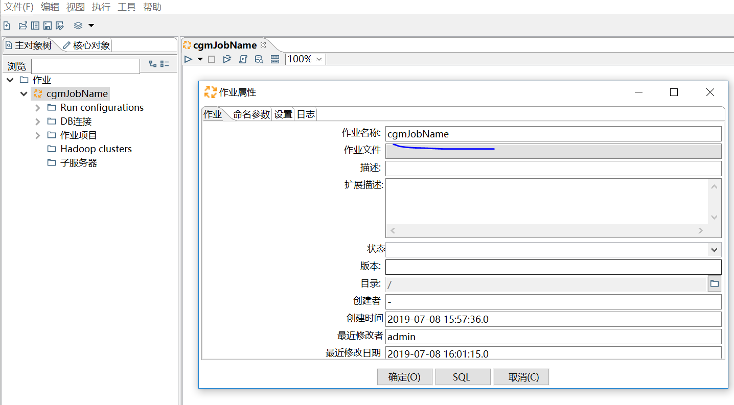Click the Replay transformation icon

point(227,59)
